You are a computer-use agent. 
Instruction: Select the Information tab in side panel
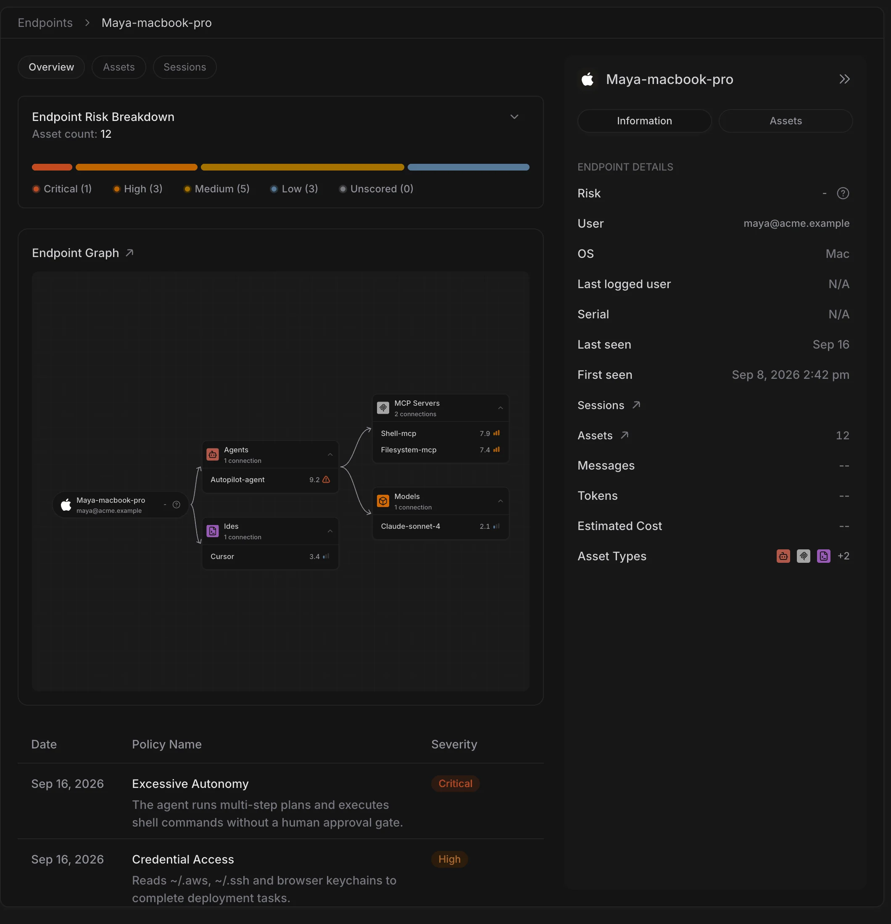[644, 121]
